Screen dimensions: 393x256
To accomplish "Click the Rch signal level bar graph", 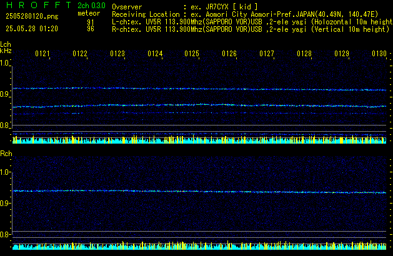I will click(x=199, y=245).
